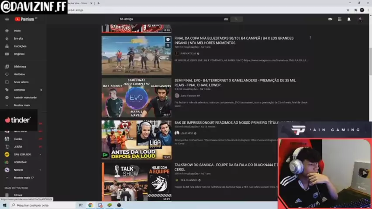Open LOUD MOB channel name link
This screenshot has height=209, width=372.
coord(187,133)
